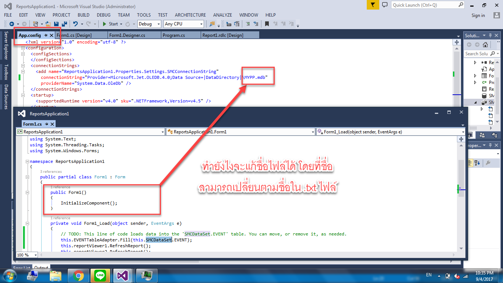503x283 pixels.
Task: Open the notifications flag icon
Action: (x=373, y=5)
